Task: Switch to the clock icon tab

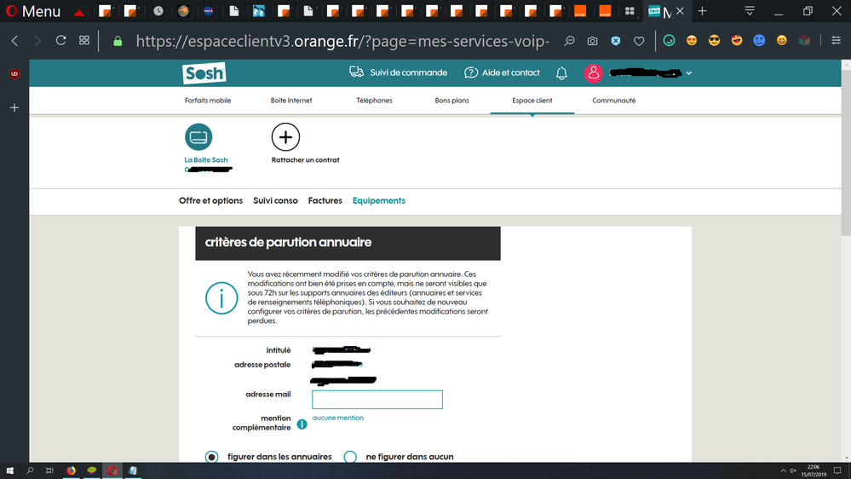Action: click(158, 11)
